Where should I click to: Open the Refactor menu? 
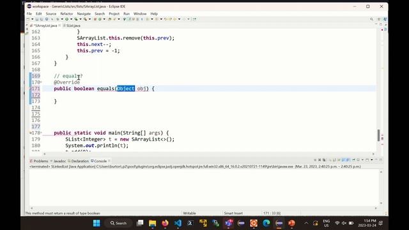(66, 13)
